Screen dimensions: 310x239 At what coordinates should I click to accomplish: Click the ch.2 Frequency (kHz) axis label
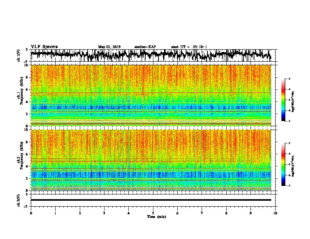(20, 155)
